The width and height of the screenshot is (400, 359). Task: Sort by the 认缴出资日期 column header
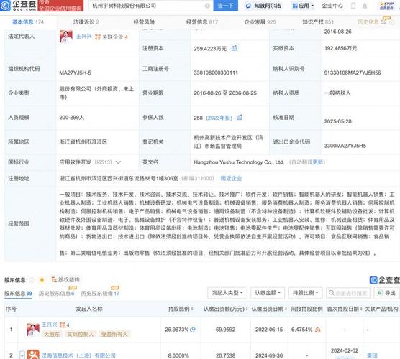coord(269,309)
